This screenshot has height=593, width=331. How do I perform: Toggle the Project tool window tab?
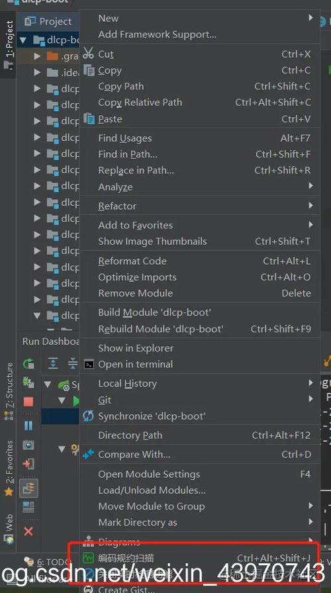tap(9, 44)
